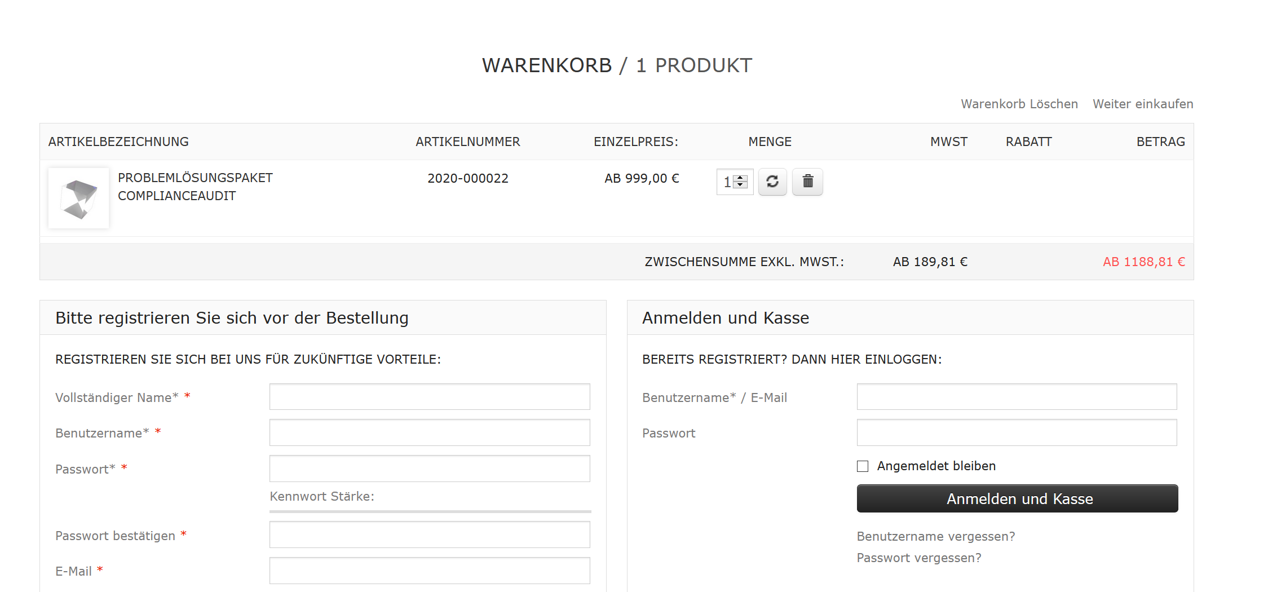Click the refresh quantity icon button
This screenshot has width=1268, height=592.
[772, 182]
